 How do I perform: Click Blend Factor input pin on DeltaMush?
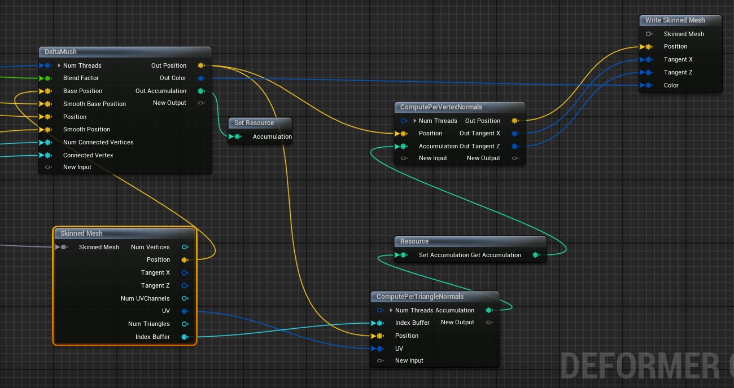click(48, 78)
